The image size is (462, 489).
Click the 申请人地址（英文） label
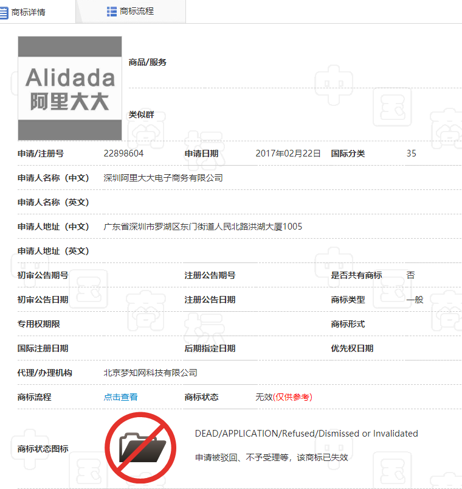53,251
